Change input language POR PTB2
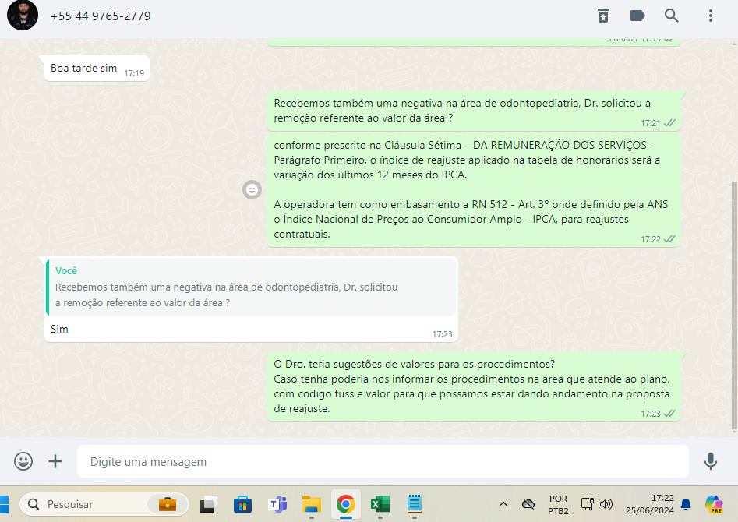The image size is (738, 522). tap(558, 505)
